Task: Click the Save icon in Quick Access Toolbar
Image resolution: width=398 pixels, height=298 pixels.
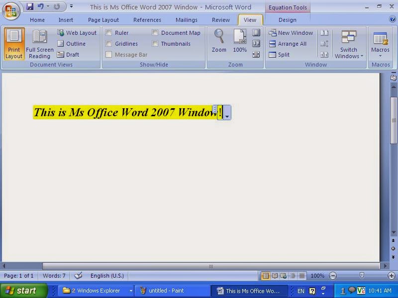Action: coord(30,6)
